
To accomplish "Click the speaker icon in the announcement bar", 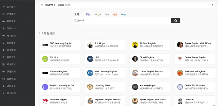I will (x=42, y=5).
